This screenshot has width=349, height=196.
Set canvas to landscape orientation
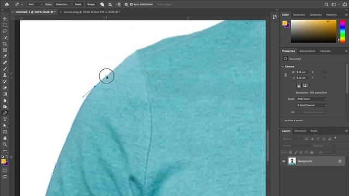click(305, 85)
